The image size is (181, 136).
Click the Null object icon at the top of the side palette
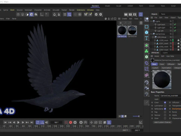tap(147, 19)
